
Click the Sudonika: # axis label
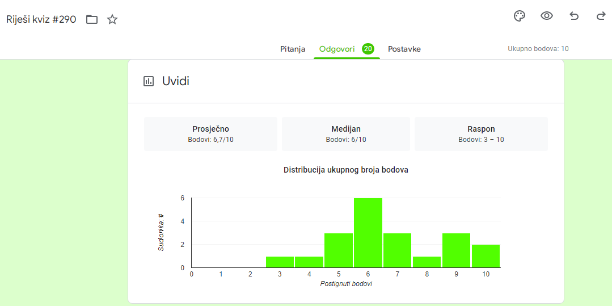pyautogui.click(x=161, y=233)
